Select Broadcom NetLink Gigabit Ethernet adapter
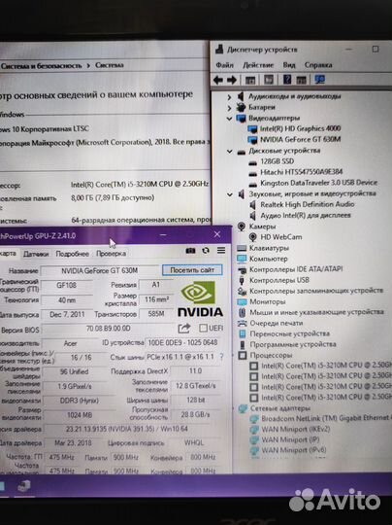The width and height of the screenshot is (392, 525). (325, 418)
